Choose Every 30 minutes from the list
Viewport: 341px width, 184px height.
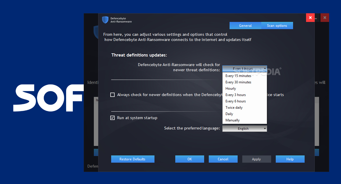pos(245,82)
